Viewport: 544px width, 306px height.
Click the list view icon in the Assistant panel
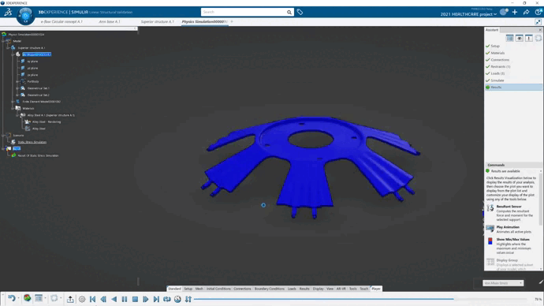click(509, 38)
